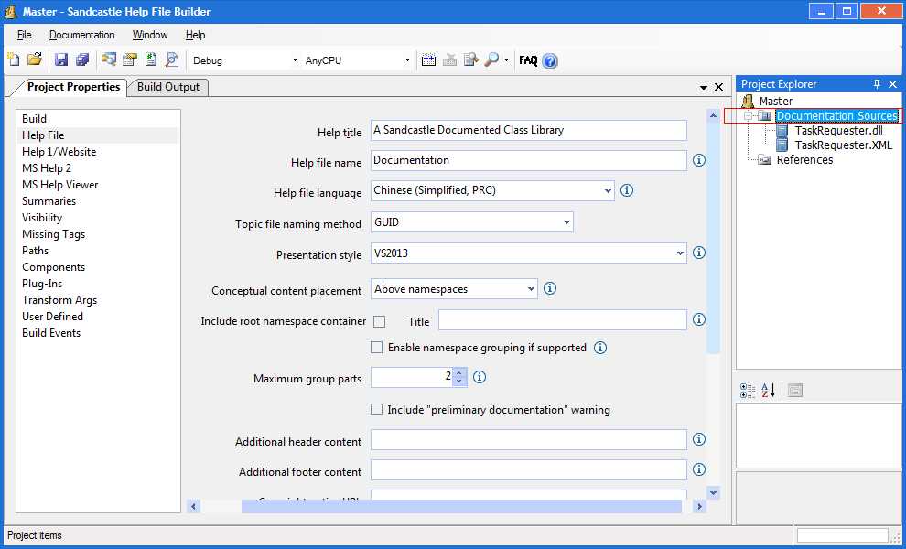Switch property grid to categorized view
Image resolution: width=906 pixels, height=549 pixels.
click(748, 391)
